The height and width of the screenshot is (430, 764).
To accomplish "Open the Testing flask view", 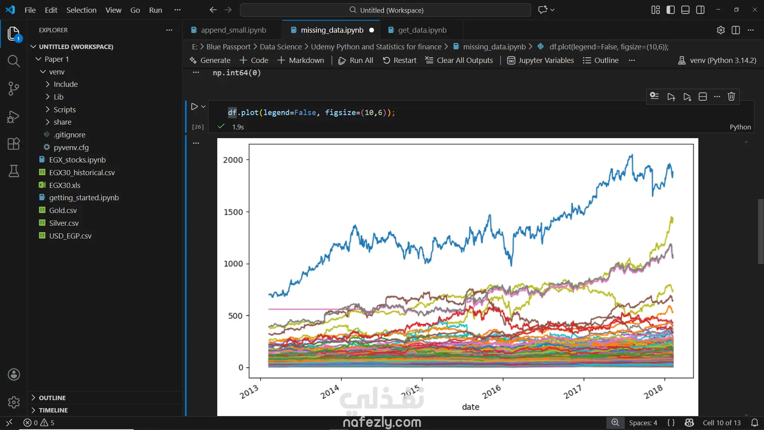I will [x=14, y=171].
